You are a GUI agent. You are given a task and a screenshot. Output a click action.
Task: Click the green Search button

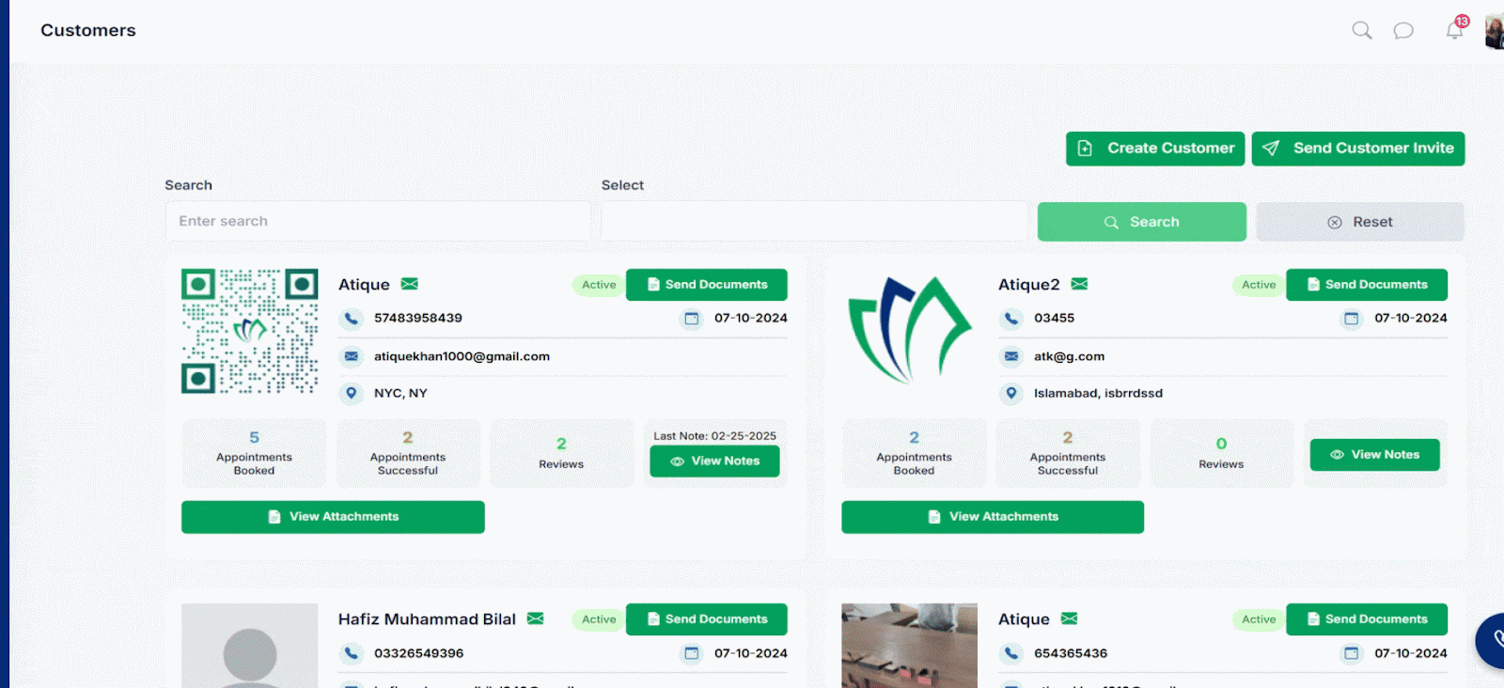(x=1142, y=222)
